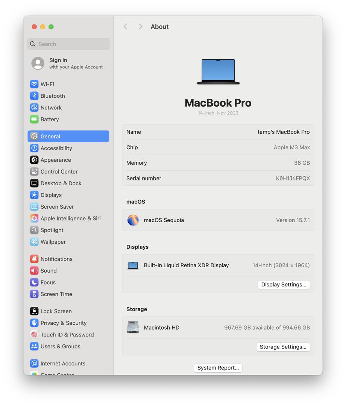Edit the computer name temp's MacBook Pro
Screen dimensions: 346x406
click(x=284, y=132)
